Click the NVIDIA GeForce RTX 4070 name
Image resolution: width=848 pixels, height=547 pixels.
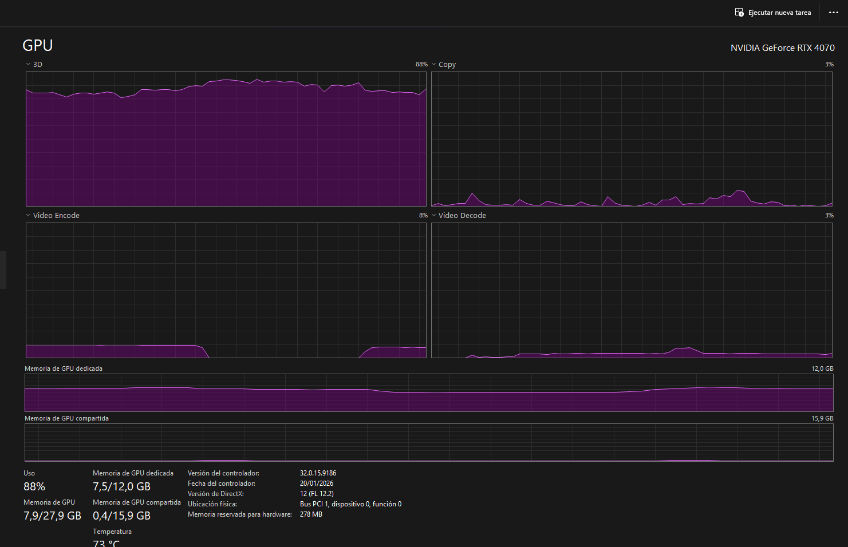point(783,47)
